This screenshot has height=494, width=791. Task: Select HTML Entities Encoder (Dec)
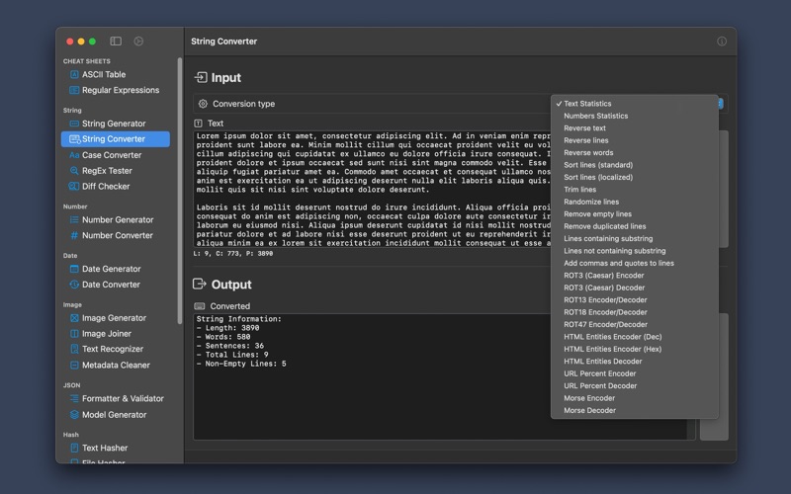point(635,337)
